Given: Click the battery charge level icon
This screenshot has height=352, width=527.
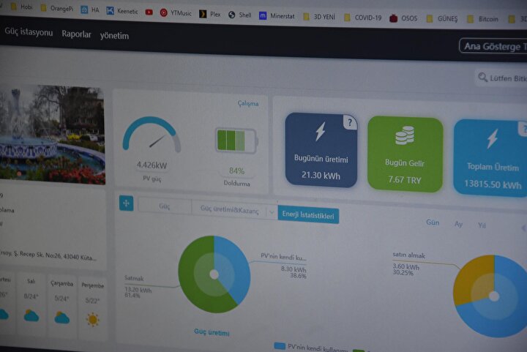Looking at the screenshot, I should (235, 140).
